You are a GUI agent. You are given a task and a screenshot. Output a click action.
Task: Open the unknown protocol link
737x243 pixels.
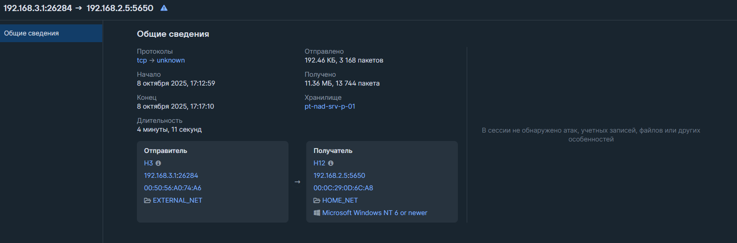pos(171,60)
